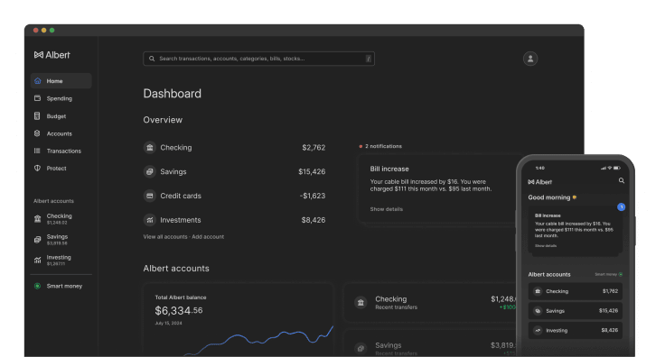Viewport: 665px width, 357px height.
Task: Click sidebar Savings coins icon
Action: click(38, 240)
